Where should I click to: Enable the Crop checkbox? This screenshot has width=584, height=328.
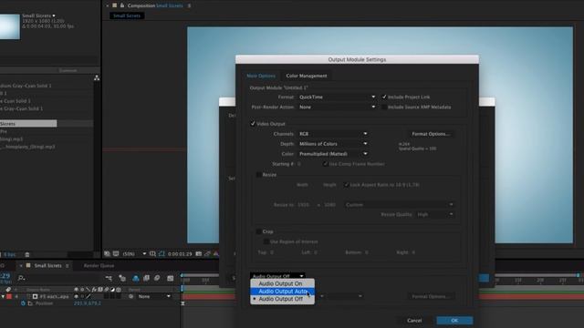point(258,231)
